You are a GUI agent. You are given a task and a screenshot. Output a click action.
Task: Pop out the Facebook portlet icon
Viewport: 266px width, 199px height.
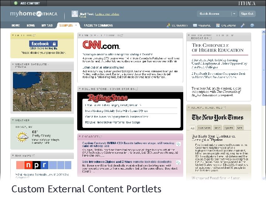pos(34,35)
